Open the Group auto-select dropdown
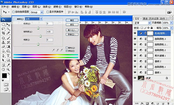Image resolution: width=174 pixels, height=105 pixels. [42, 12]
